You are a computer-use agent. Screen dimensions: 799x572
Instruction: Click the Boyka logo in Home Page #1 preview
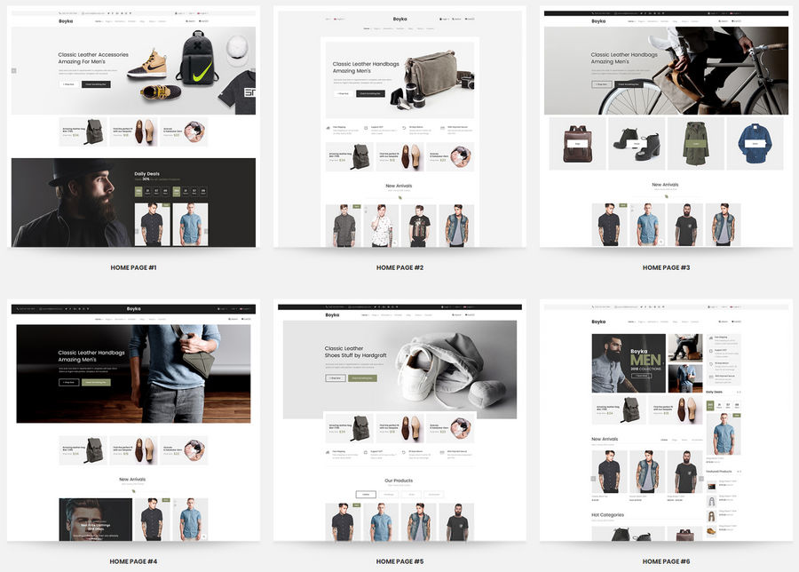pos(66,21)
